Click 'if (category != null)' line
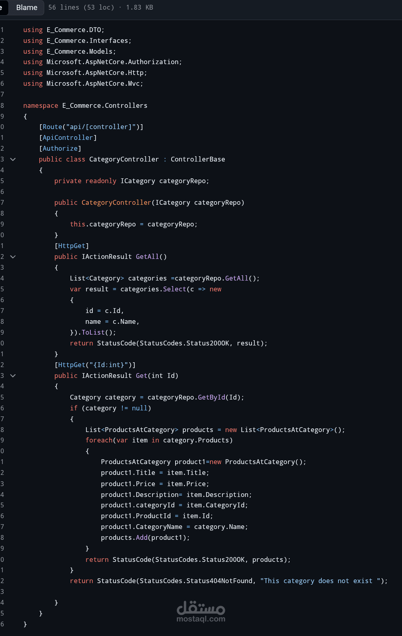Image resolution: width=402 pixels, height=636 pixels. [x=110, y=408]
